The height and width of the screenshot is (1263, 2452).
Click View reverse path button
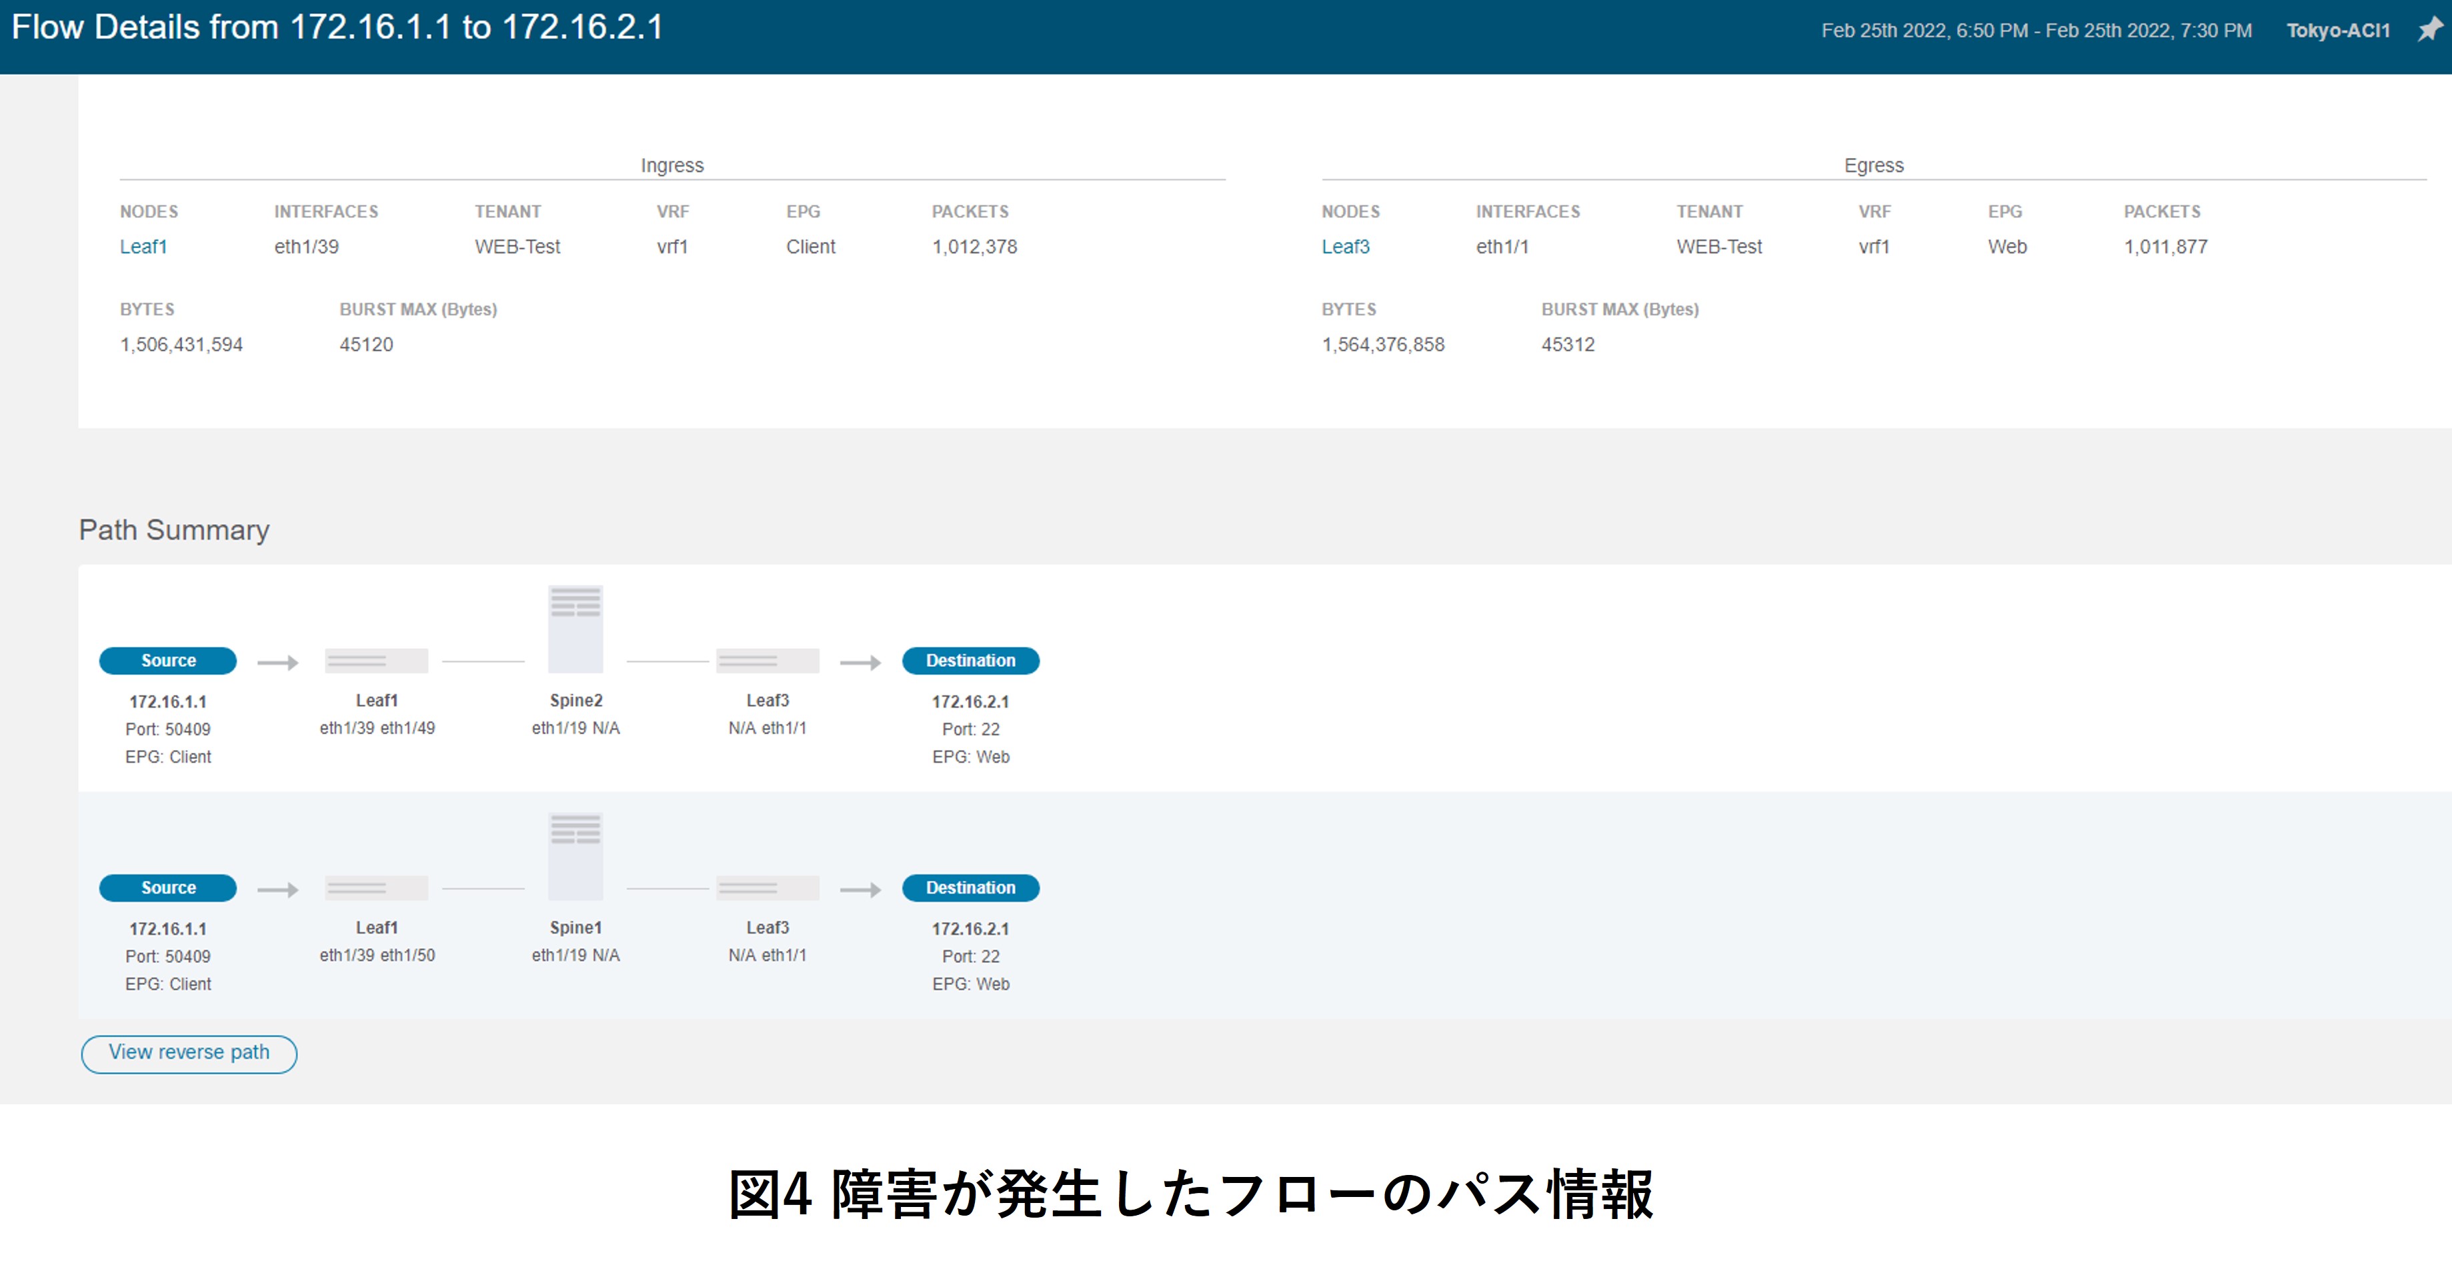[189, 1054]
